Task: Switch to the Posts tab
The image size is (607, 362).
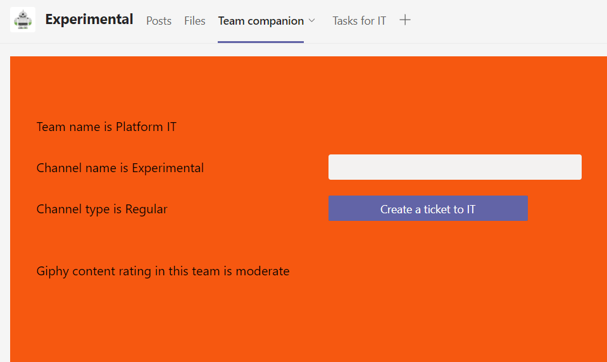Action: (159, 21)
